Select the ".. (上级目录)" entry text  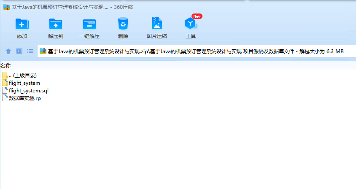[x=23, y=75]
